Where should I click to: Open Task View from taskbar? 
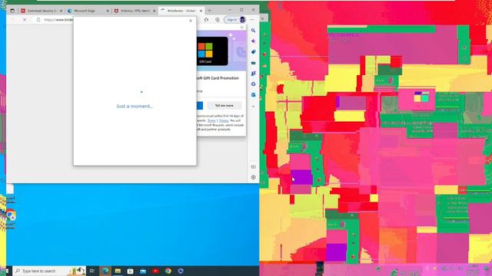[x=92, y=271]
